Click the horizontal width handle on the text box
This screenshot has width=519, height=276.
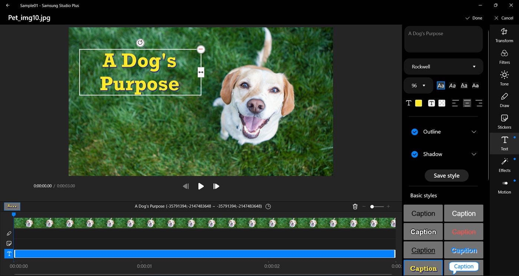coord(201,72)
